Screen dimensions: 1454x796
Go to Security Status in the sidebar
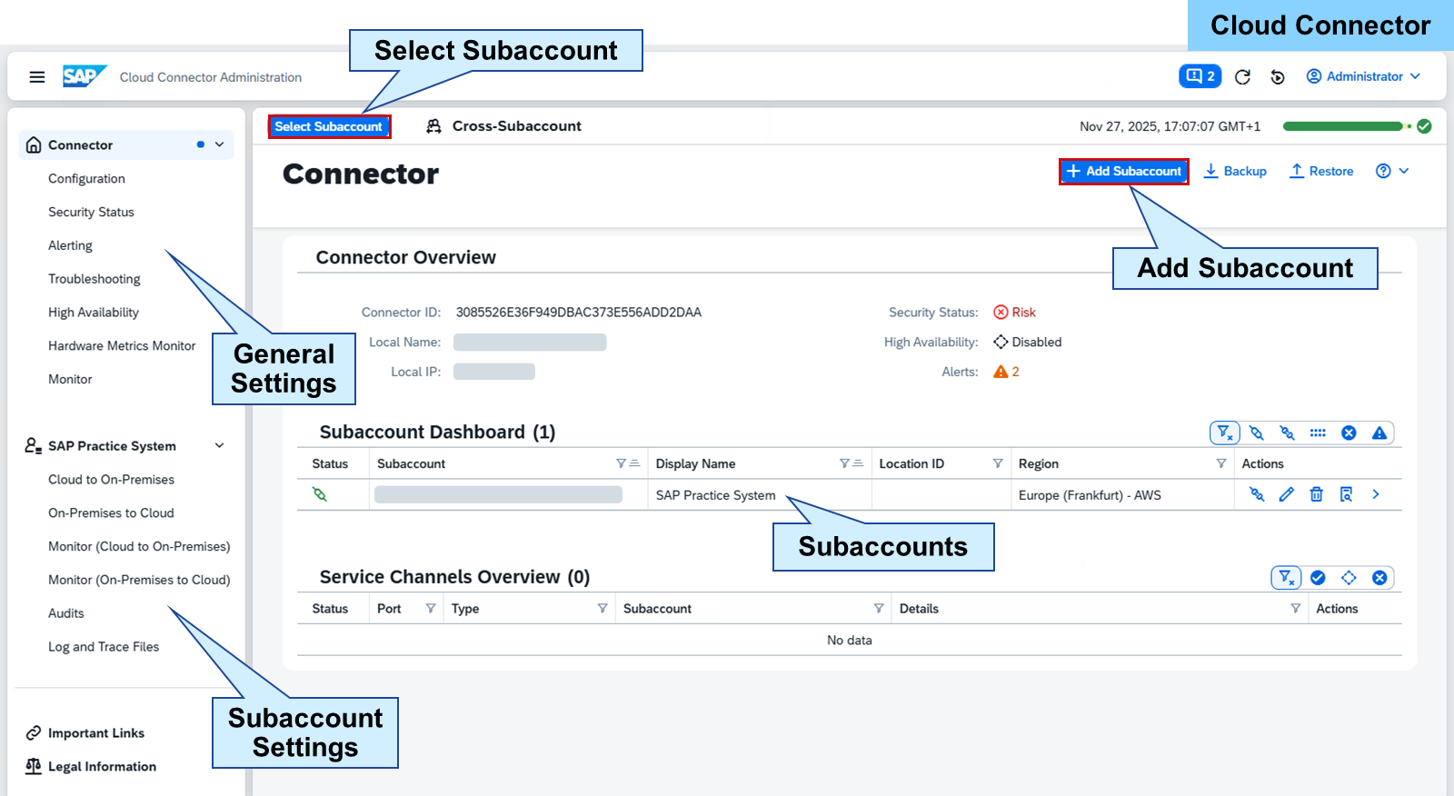click(91, 212)
